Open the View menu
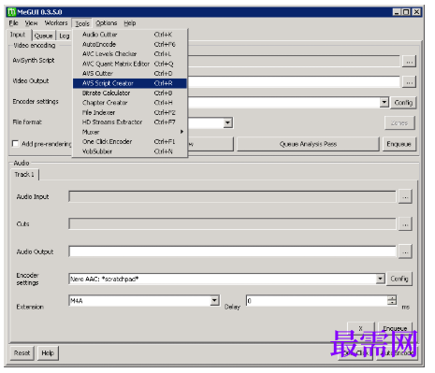Viewport: 435px width, 373px height. point(31,23)
